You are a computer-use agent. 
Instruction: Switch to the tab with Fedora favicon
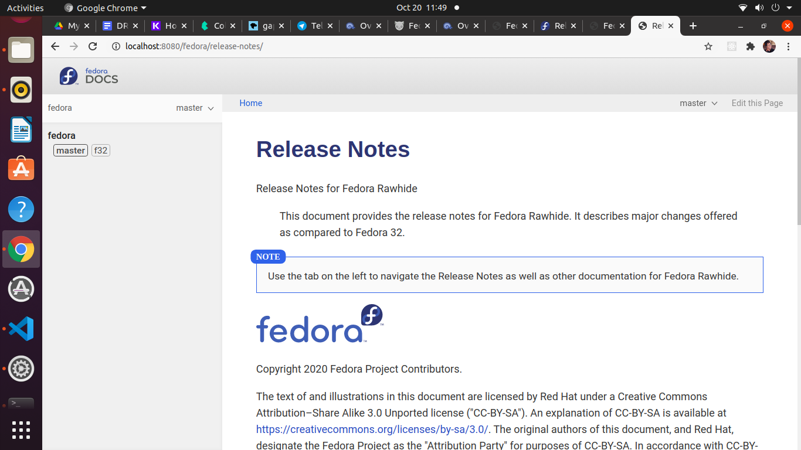pos(553,26)
